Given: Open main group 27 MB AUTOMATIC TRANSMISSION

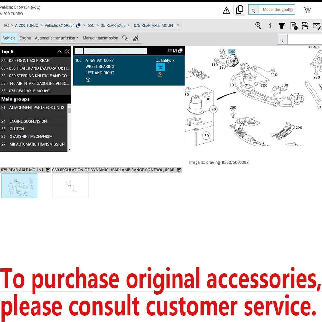Looking at the screenshot, I should (x=34, y=144).
